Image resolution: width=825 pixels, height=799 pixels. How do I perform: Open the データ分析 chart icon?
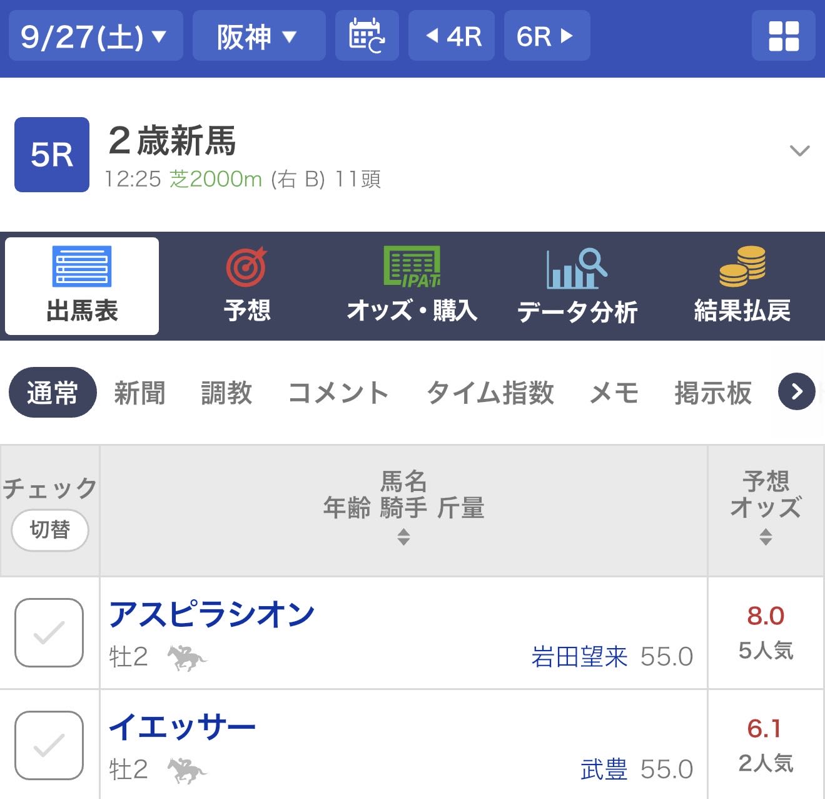[576, 268]
